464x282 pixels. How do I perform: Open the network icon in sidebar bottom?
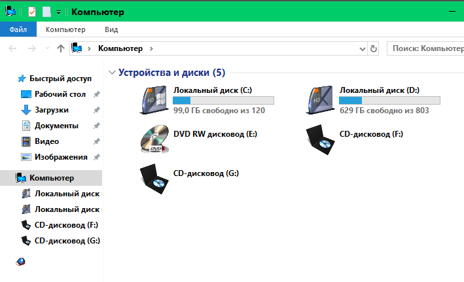coord(21,262)
